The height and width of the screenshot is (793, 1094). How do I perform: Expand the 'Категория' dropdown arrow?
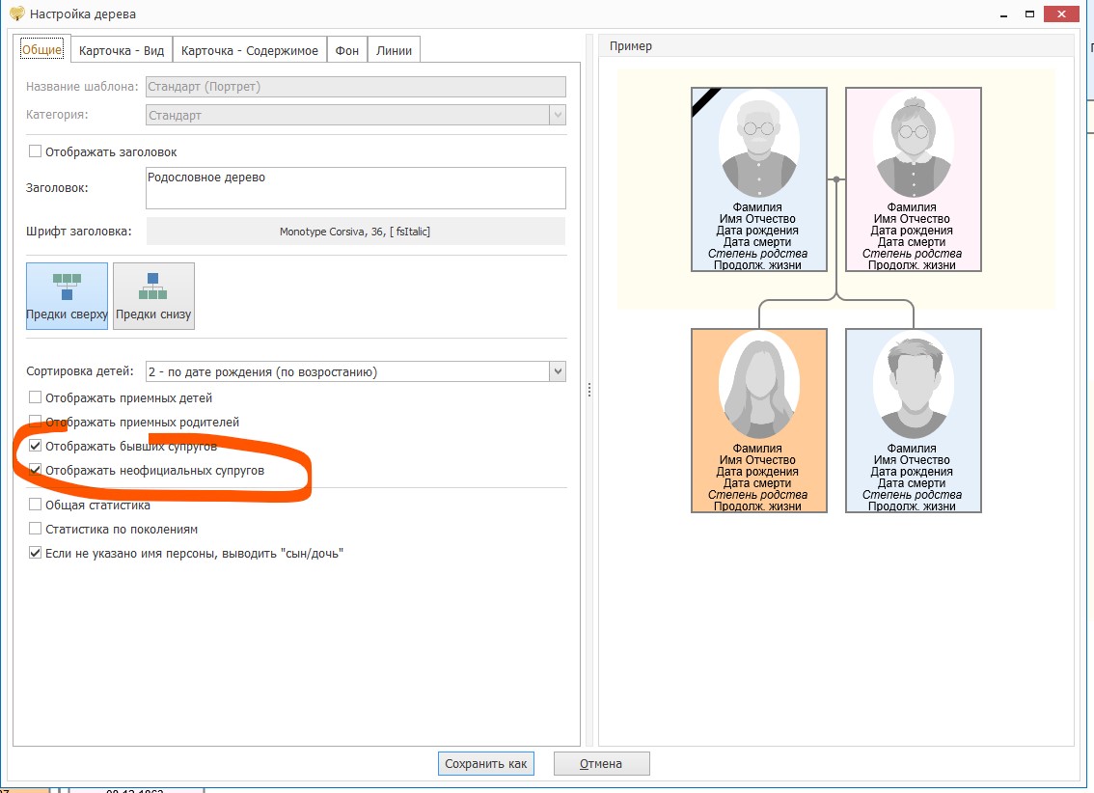click(557, 115)
